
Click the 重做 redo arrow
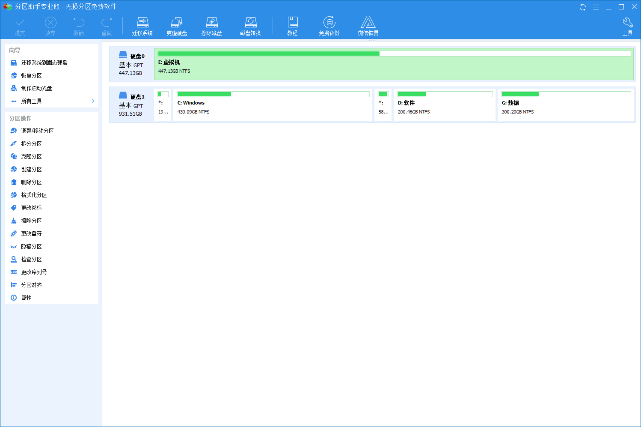107,27
